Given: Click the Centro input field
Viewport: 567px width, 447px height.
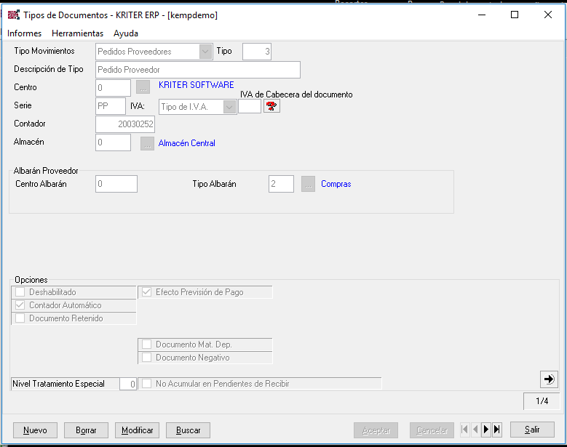Looking at the screenshot, I should pos(114,88).
